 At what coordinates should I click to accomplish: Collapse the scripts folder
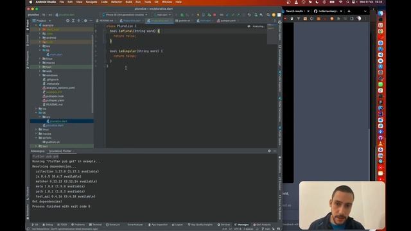(x=37, y=138)
